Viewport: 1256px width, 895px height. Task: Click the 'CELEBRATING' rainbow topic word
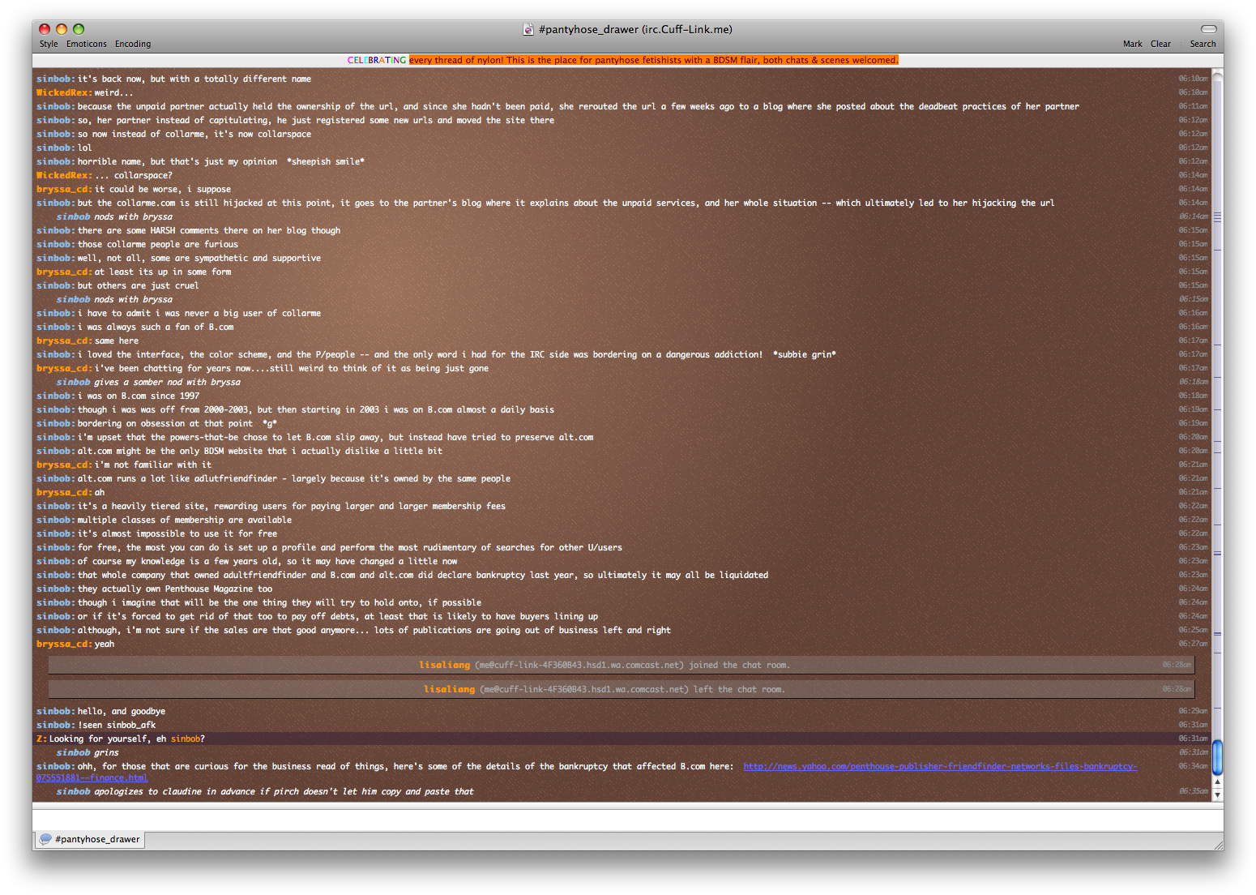coord(377,60)
